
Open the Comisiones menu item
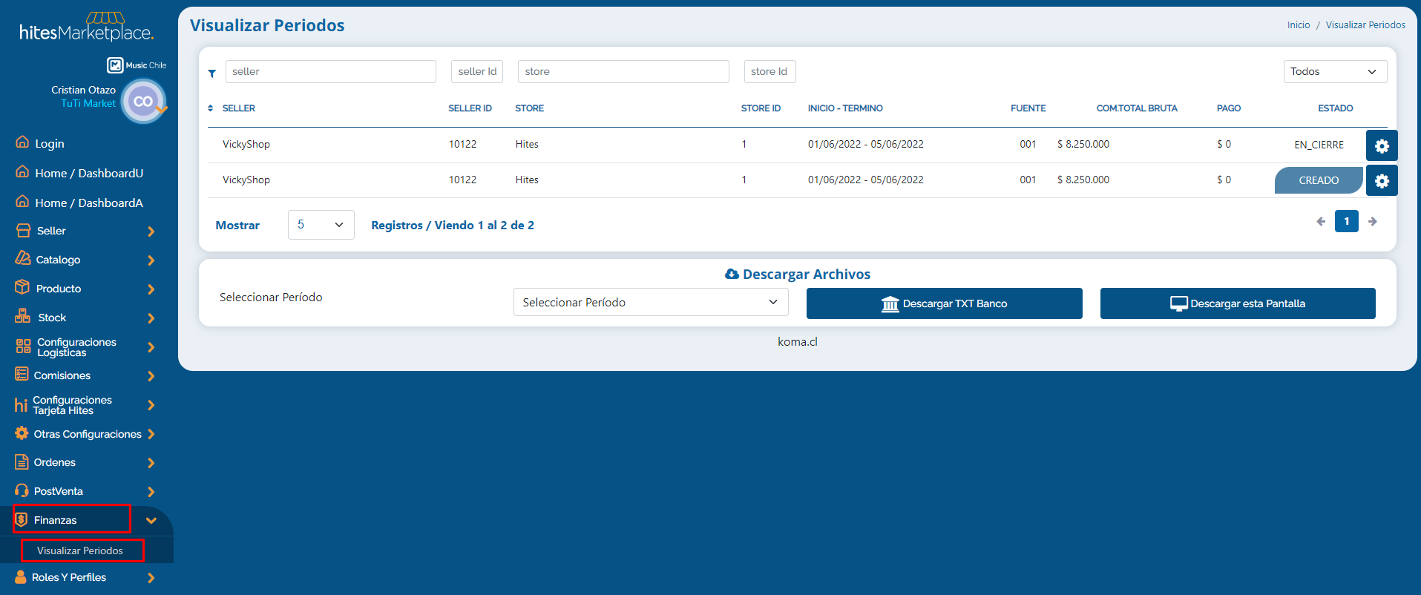(62, 375)
